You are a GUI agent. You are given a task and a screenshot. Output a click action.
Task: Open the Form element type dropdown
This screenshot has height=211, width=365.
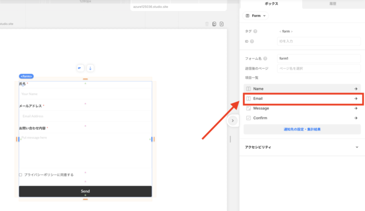(256, 16)
